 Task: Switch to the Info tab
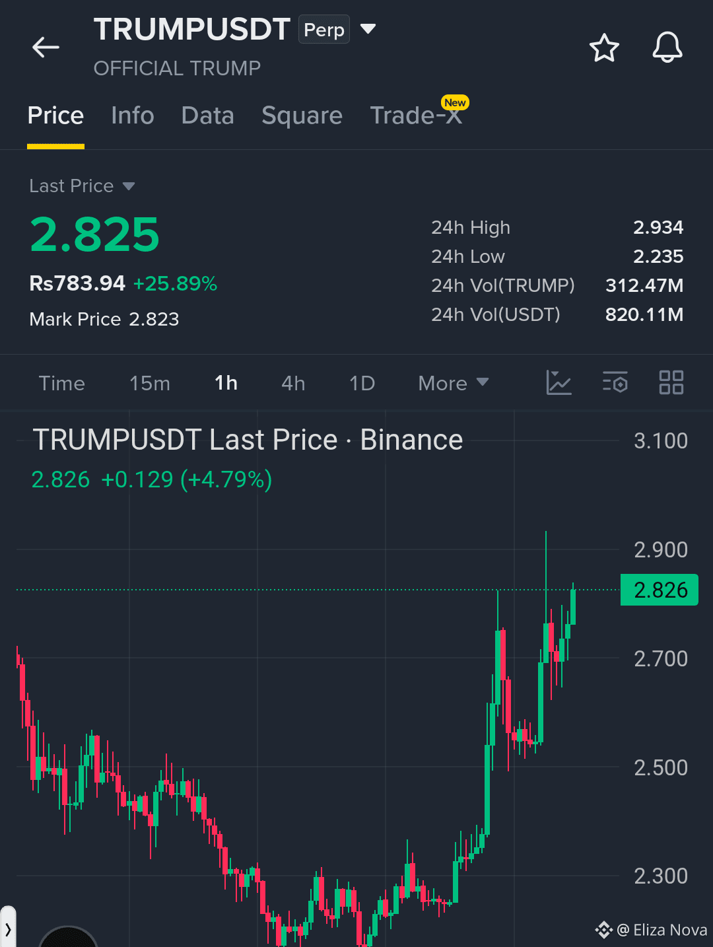click(133, 116)
